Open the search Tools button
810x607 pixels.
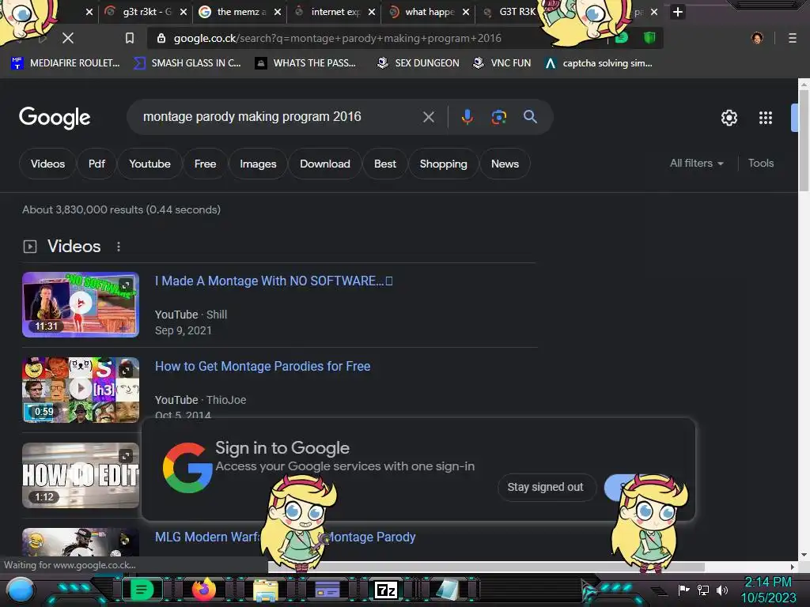(760, 163)
